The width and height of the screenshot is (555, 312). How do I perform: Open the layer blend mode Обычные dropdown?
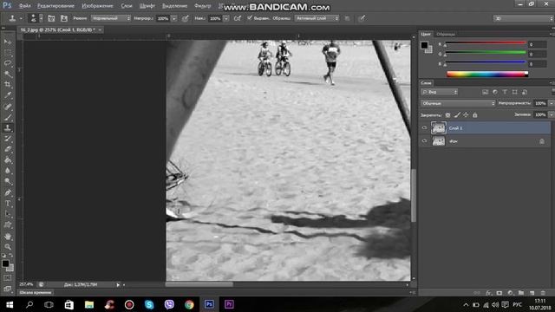(x=458, y=103)
